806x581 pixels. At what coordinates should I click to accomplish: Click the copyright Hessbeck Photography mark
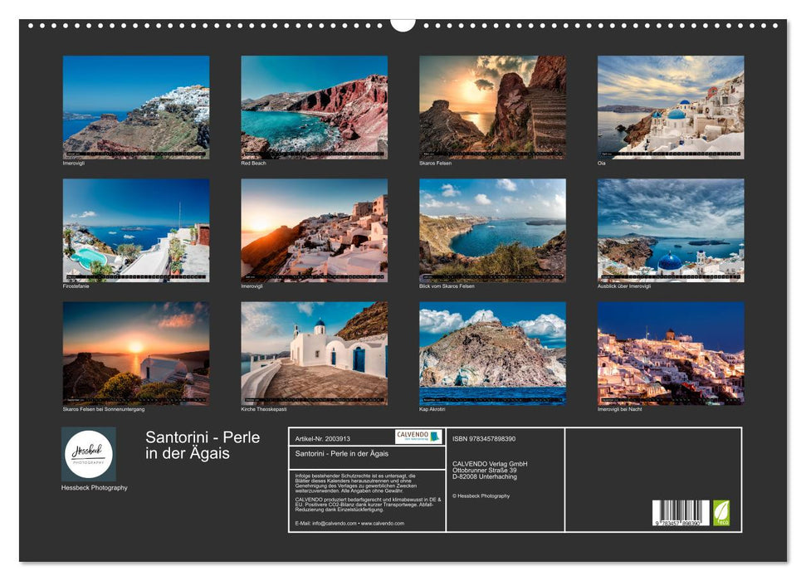[481, 496]
